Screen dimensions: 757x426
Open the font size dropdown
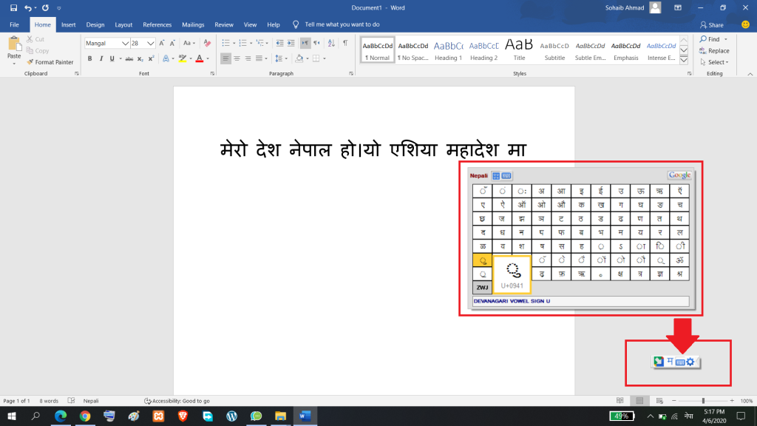click(151, 43)
